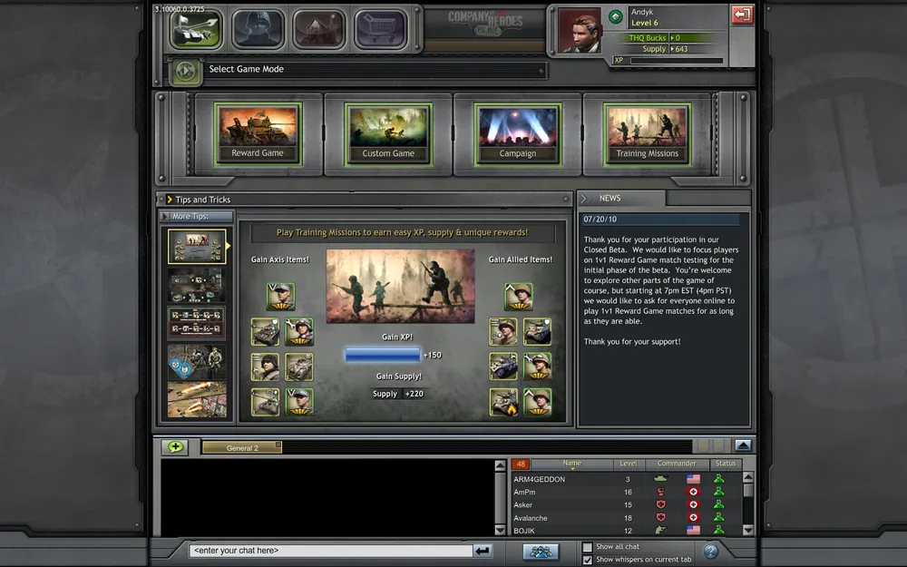Screen dimensions: 907x567
Task: Expand the More Tips list
Action: point(165,217)
